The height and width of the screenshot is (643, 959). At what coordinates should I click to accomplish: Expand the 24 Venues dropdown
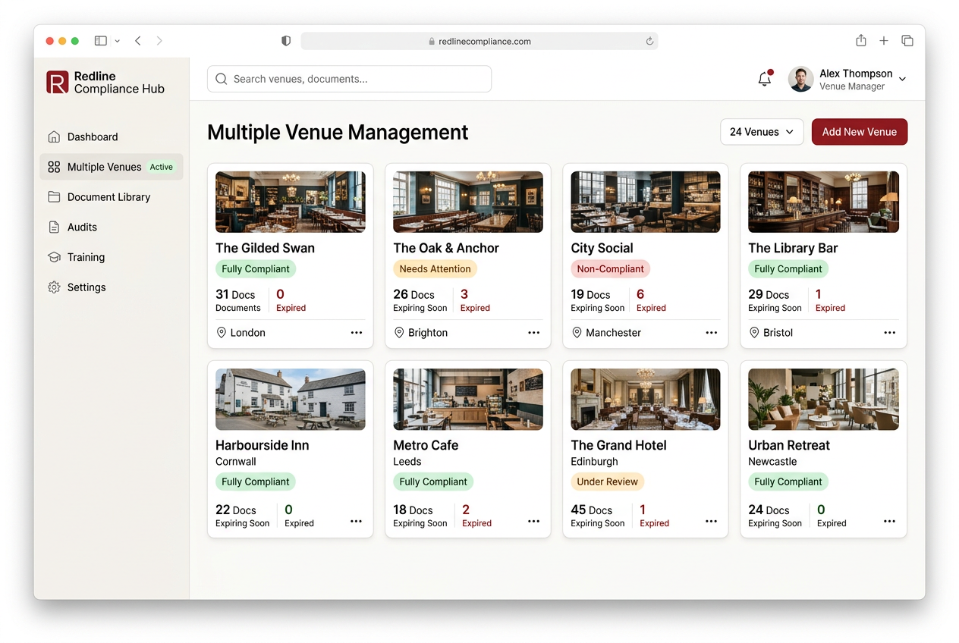coord(762,132)
